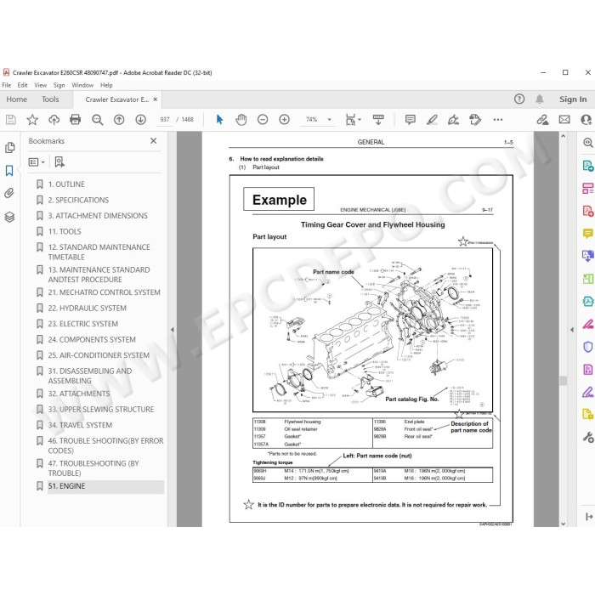595x595 pixels.
Task: Open bookmark 34. TRAVEL SYSTEM
Action: pos(80,425)
